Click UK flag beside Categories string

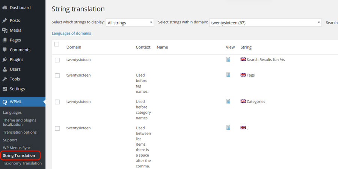coord(243,101)
